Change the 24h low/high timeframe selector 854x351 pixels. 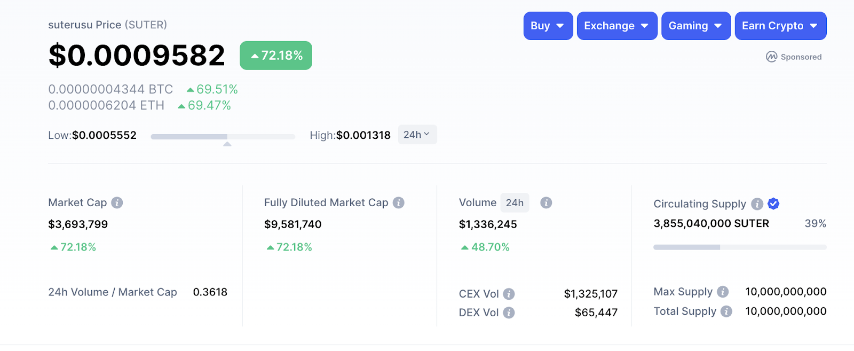pyautogui.click(x=417, y=135)
